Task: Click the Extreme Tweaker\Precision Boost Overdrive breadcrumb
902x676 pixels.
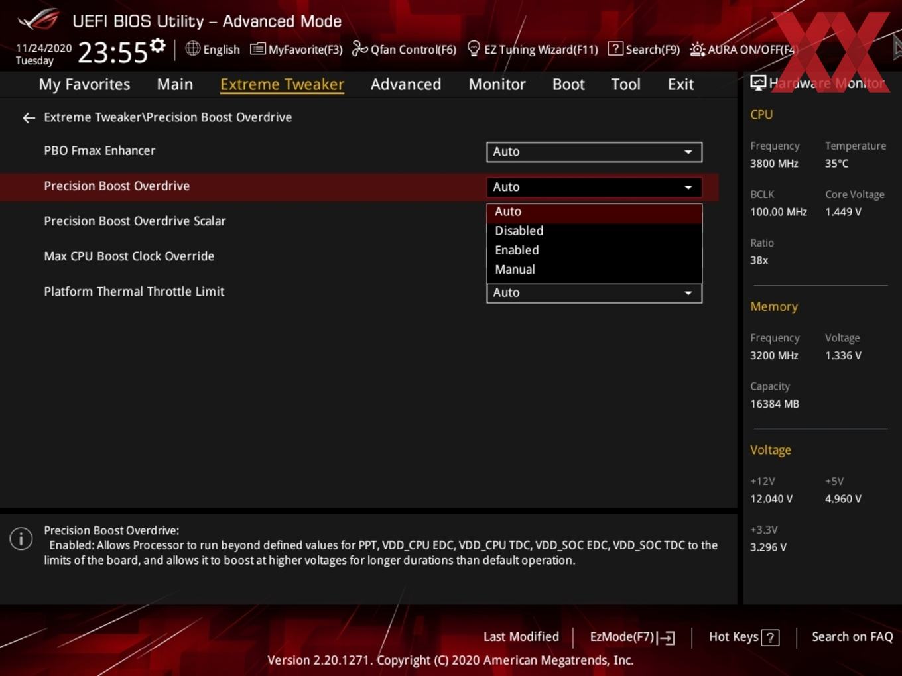Action: pyautogui.click(x=168, y=117)
